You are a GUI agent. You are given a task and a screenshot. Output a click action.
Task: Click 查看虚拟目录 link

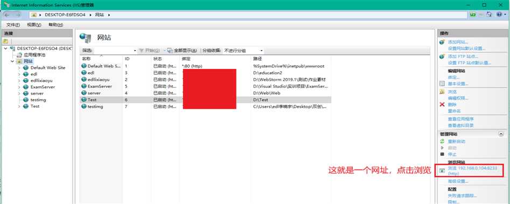tap(460, 125)
